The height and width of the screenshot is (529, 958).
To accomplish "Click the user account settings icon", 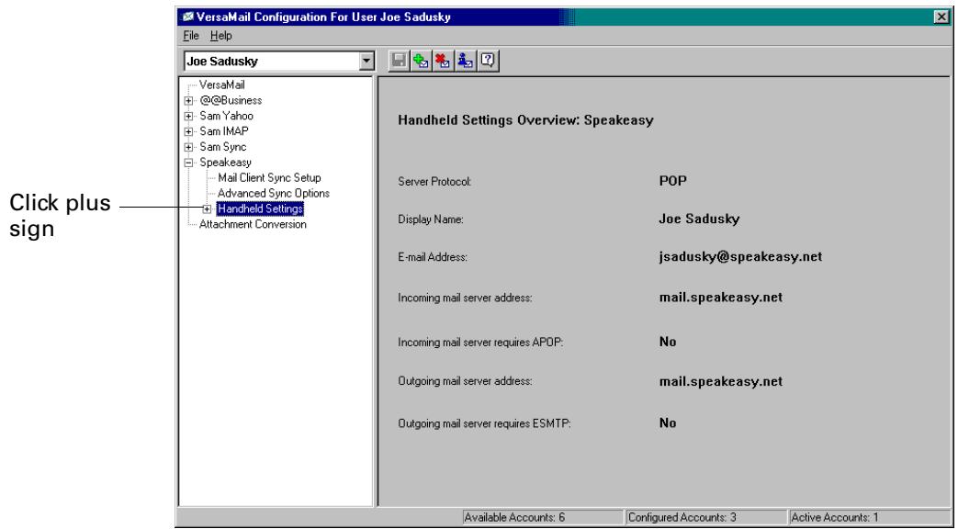I will pos(465,61).
